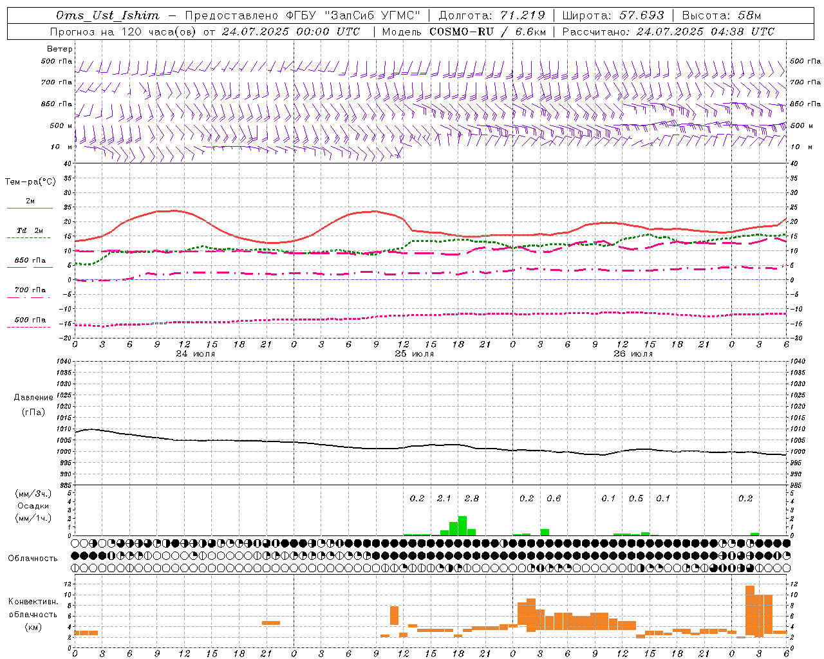Click the forecast start 24.07.2025 00:00 UTC

click(x=291, y=32)
